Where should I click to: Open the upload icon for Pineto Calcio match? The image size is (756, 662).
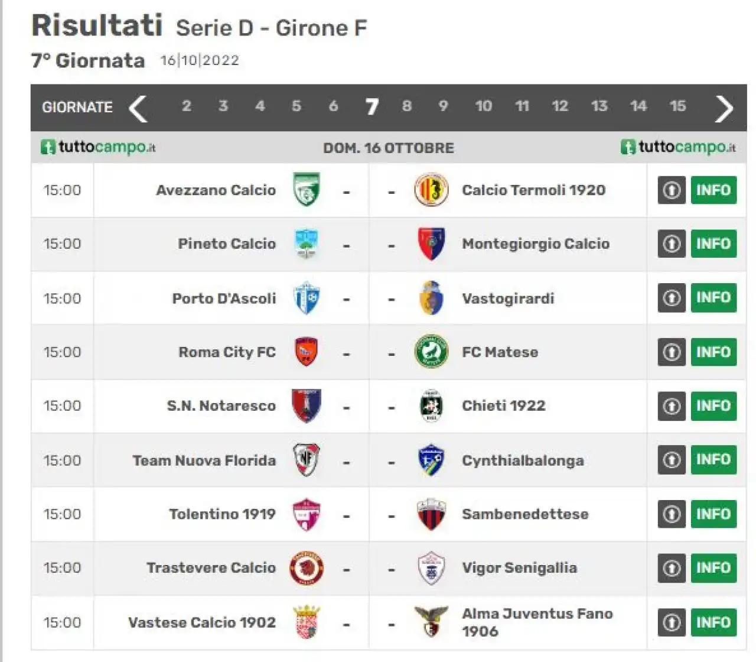click(x=672, y=244)
